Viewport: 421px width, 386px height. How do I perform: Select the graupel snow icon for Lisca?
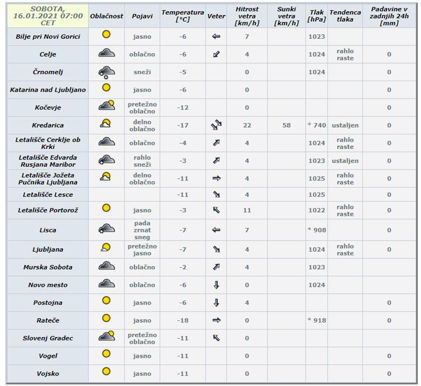[x=106, y=228]
